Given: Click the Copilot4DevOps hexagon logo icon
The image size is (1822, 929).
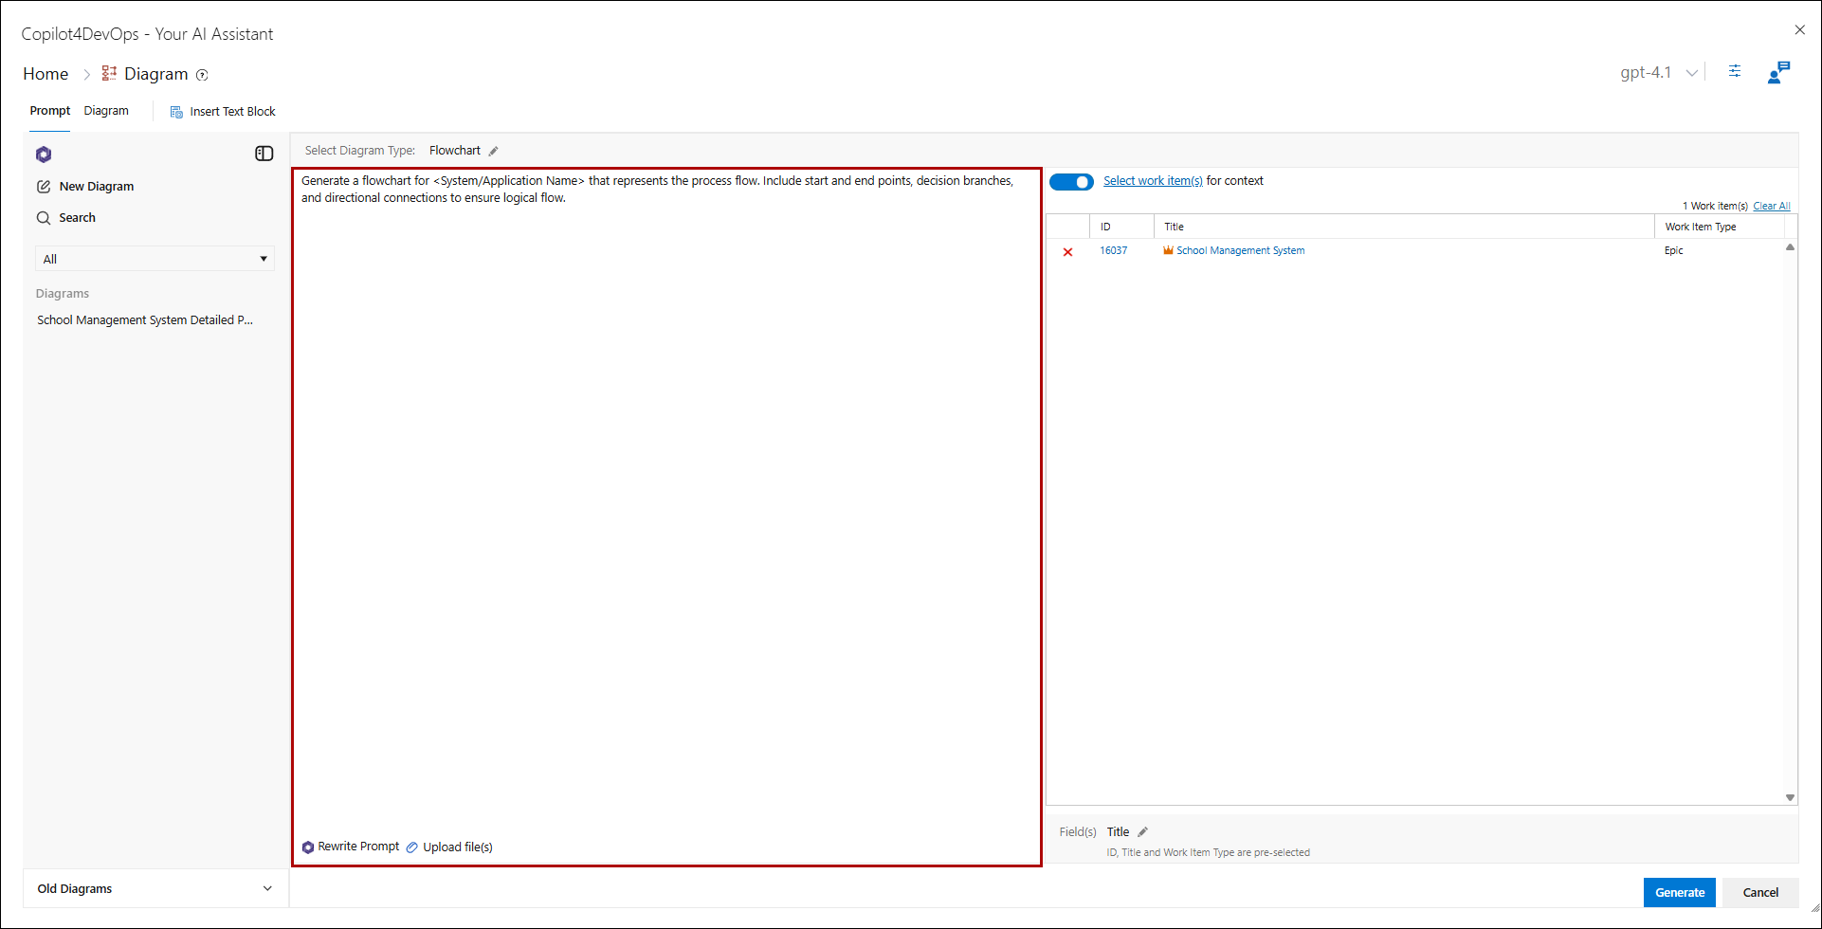Looking at the screenshot, I should 44,155.
